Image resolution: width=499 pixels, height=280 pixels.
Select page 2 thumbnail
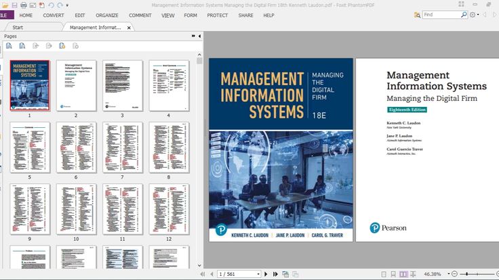[x=77, y=85]
